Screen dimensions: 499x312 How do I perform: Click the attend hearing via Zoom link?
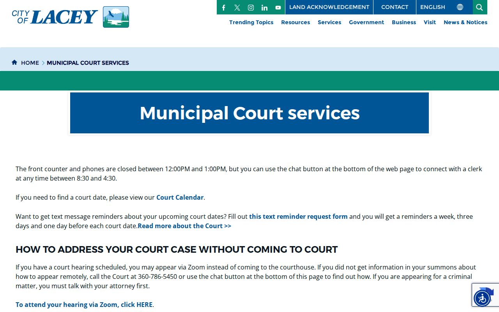click(x=84, y=305)
